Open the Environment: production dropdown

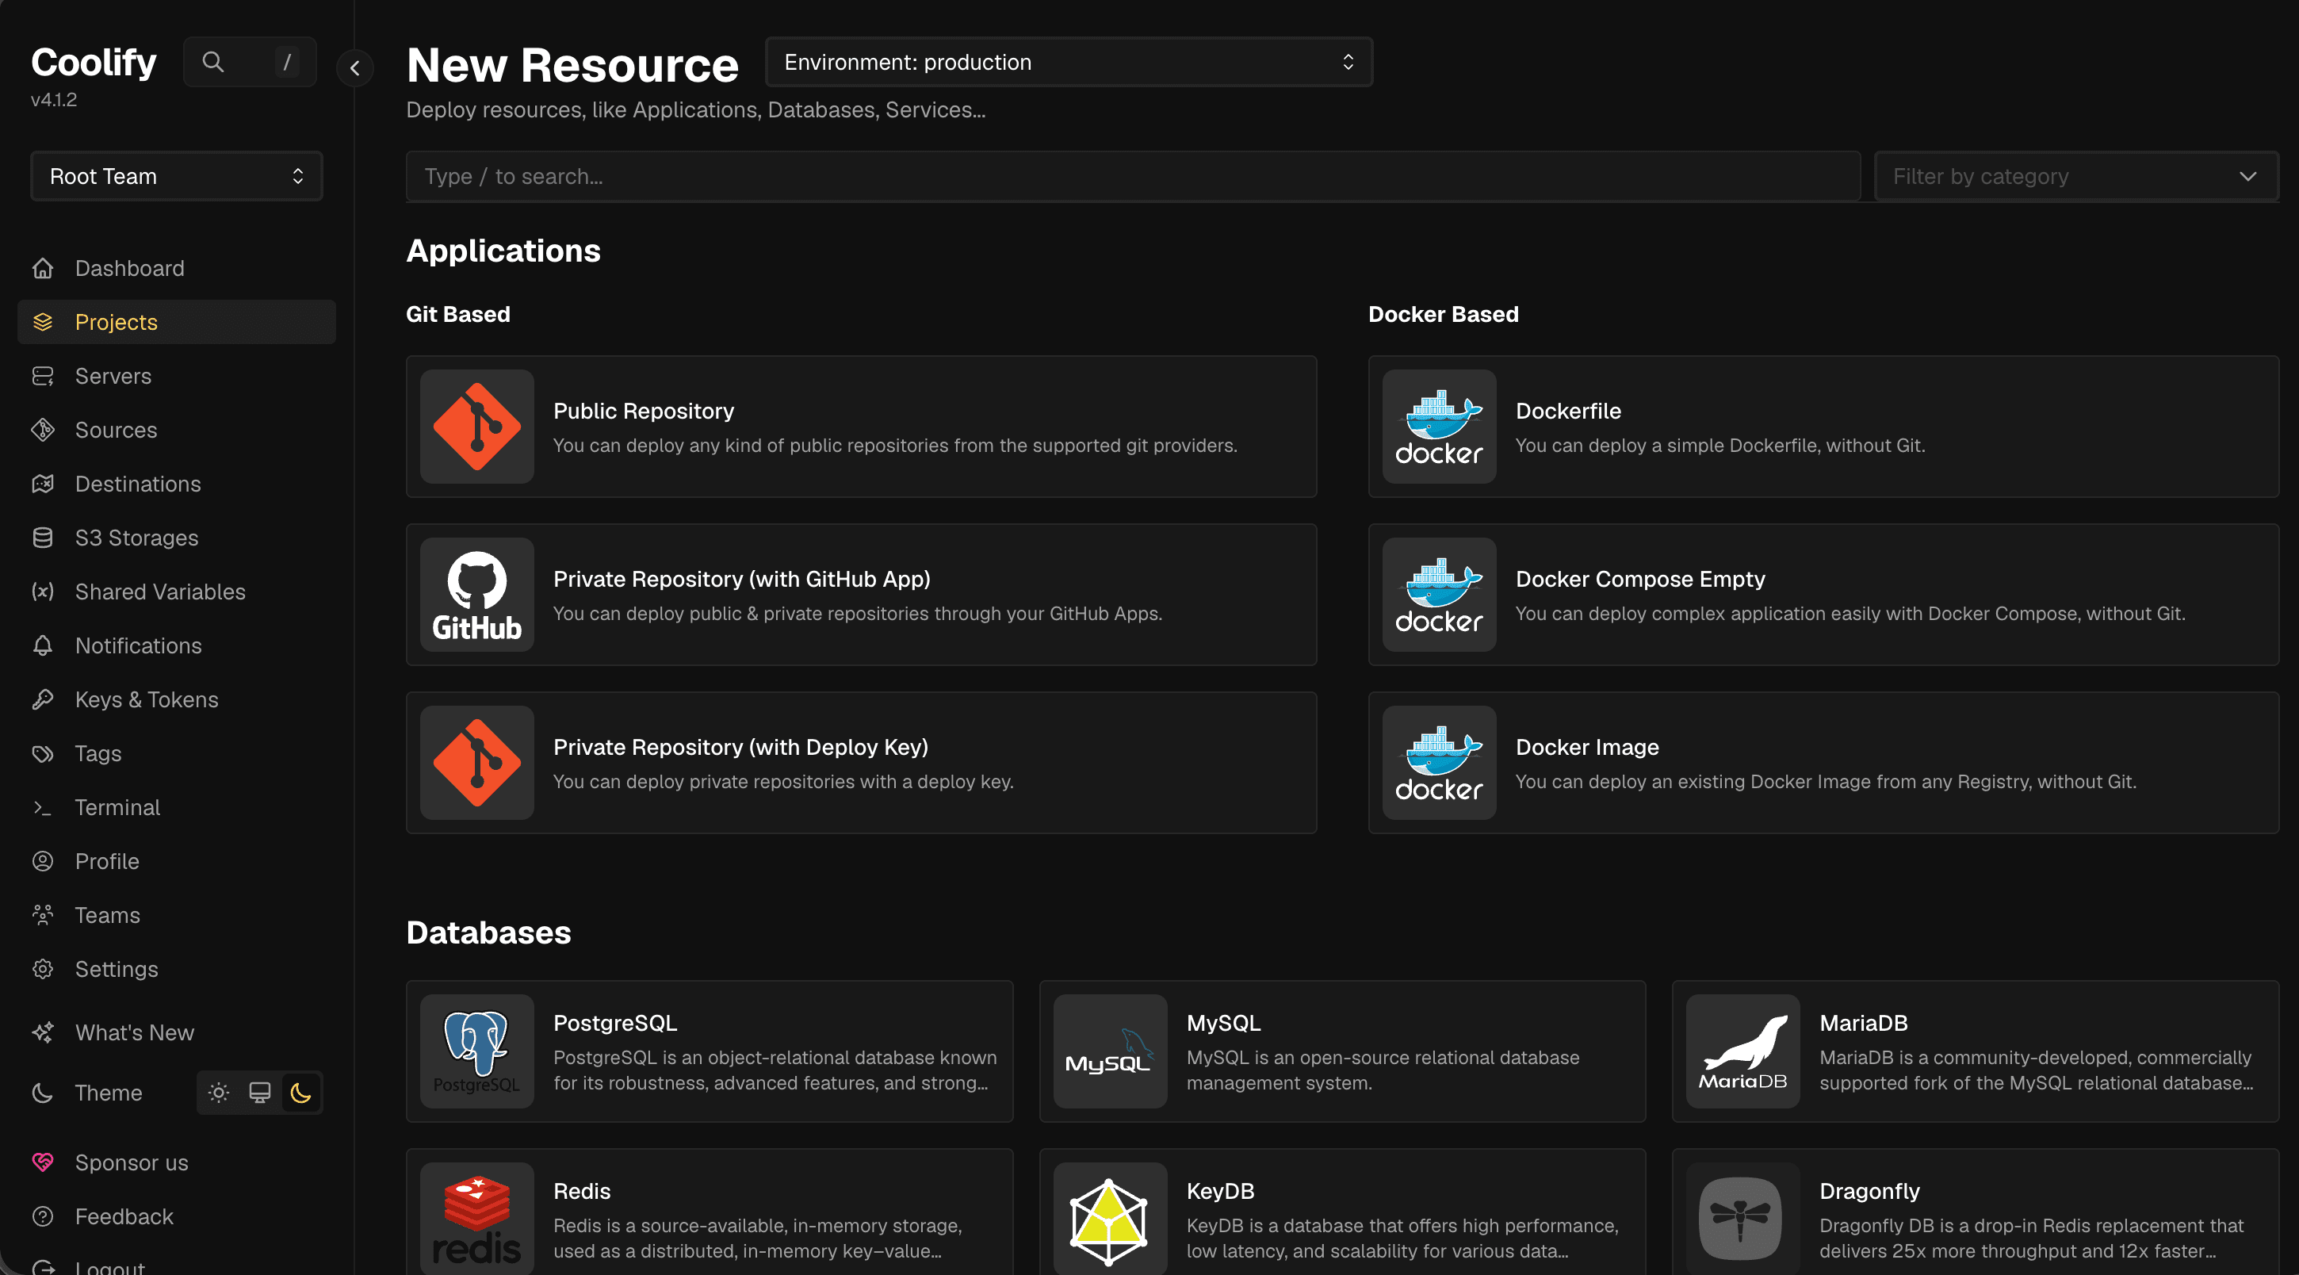point(1069,62)
